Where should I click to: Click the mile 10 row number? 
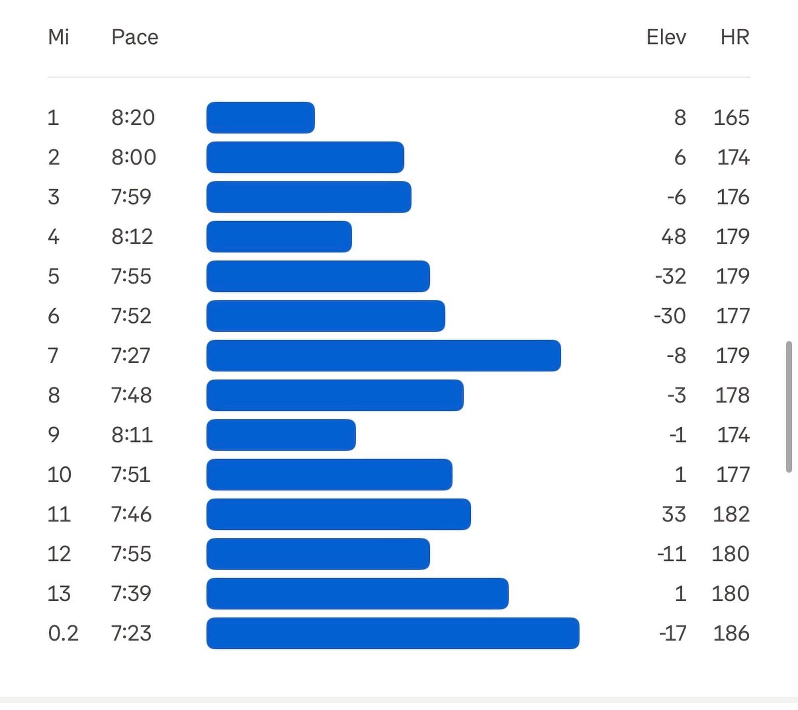click(59, 475)
